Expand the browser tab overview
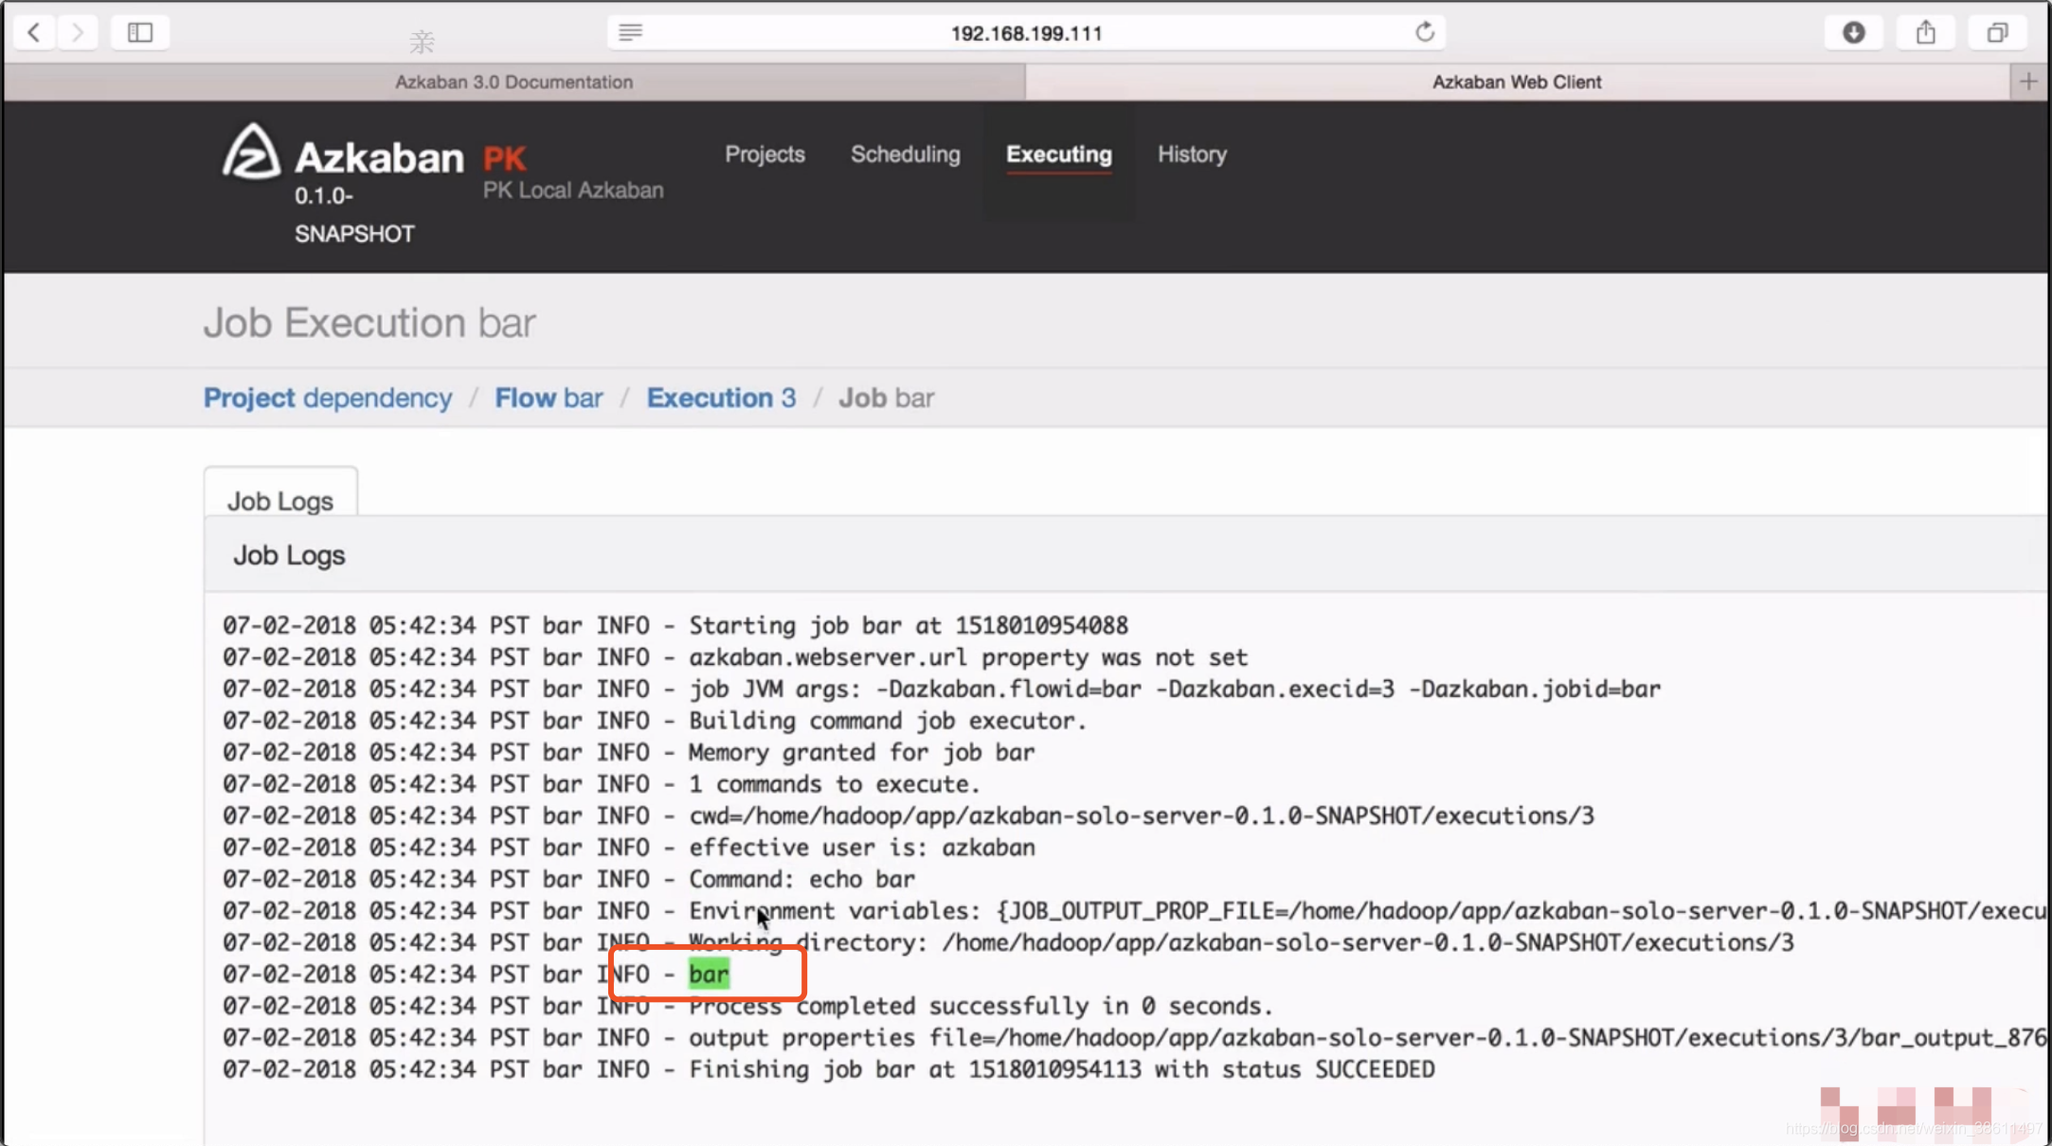This screenshot has width=2052, height=1146. 1998,31
